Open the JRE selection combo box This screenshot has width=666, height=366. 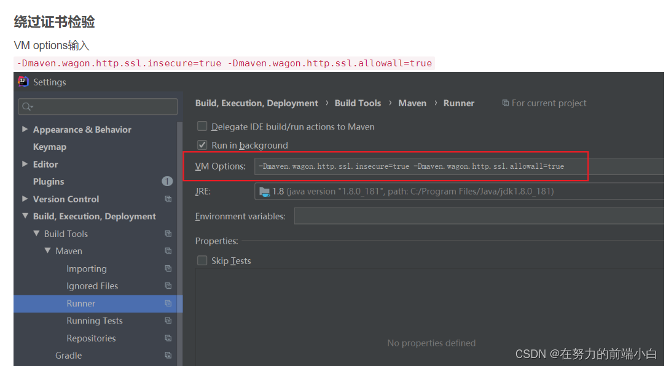click(459, 192)
